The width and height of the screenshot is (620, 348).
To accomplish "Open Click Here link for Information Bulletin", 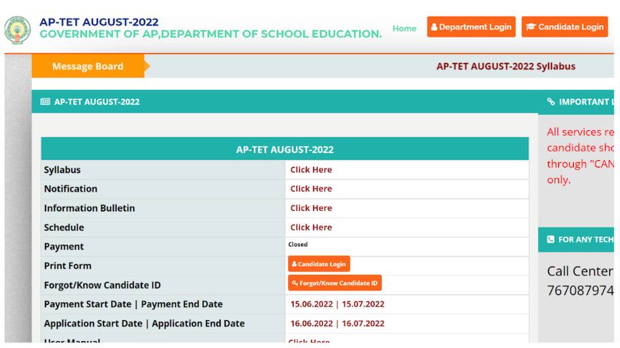I will 311,208.
